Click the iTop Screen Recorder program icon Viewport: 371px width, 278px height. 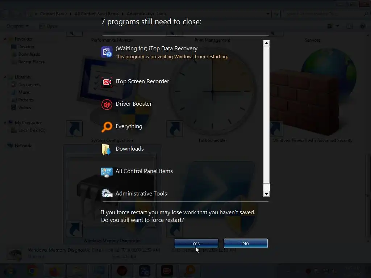107,82
